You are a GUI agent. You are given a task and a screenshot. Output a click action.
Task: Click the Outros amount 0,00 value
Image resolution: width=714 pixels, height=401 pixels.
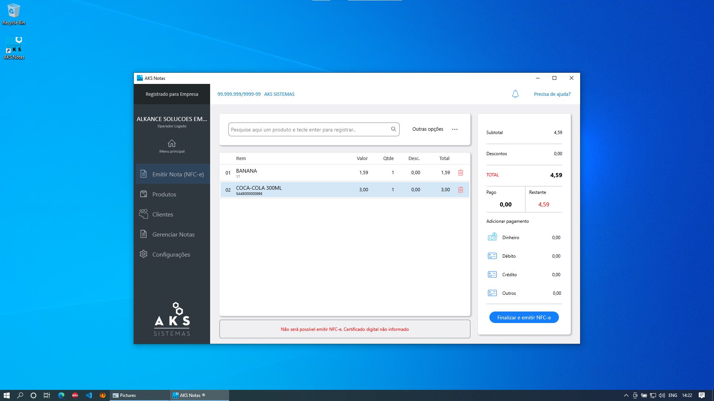[557, 293]
